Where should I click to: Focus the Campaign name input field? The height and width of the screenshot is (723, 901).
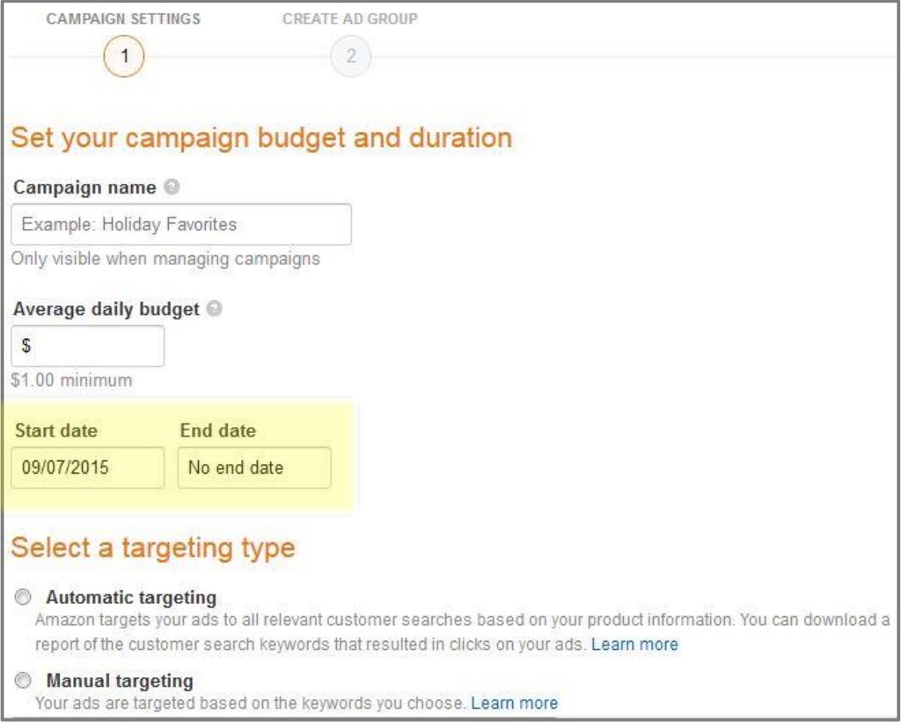pyautogui.click(x=182, y=224)
